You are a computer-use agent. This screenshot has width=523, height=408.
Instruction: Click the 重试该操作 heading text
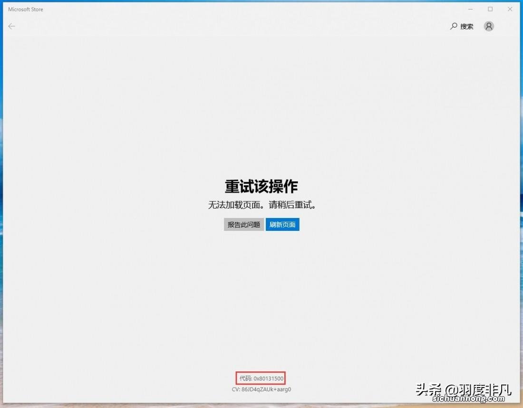click(261, 187)
